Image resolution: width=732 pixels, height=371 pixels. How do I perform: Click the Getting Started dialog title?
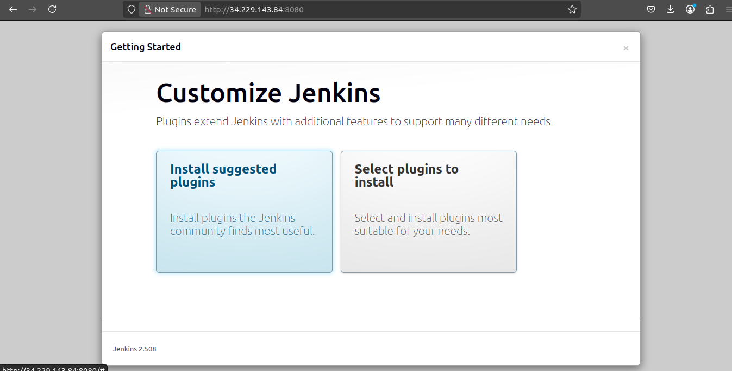[x=145, y=47]
